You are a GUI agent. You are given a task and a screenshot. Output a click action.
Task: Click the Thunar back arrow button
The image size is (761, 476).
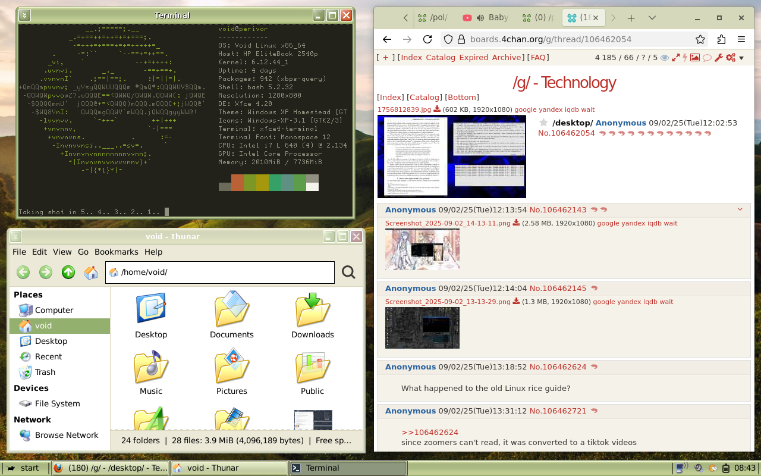pos(23,273)
